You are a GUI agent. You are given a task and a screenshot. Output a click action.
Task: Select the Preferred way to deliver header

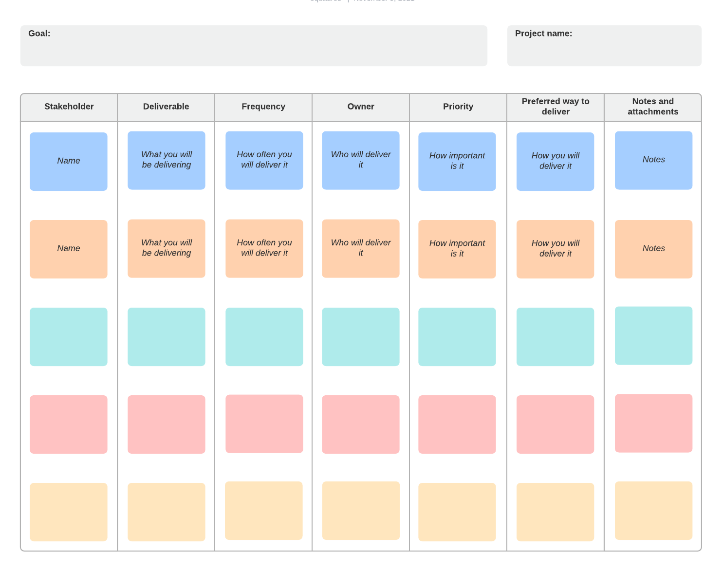click(556, 107)
